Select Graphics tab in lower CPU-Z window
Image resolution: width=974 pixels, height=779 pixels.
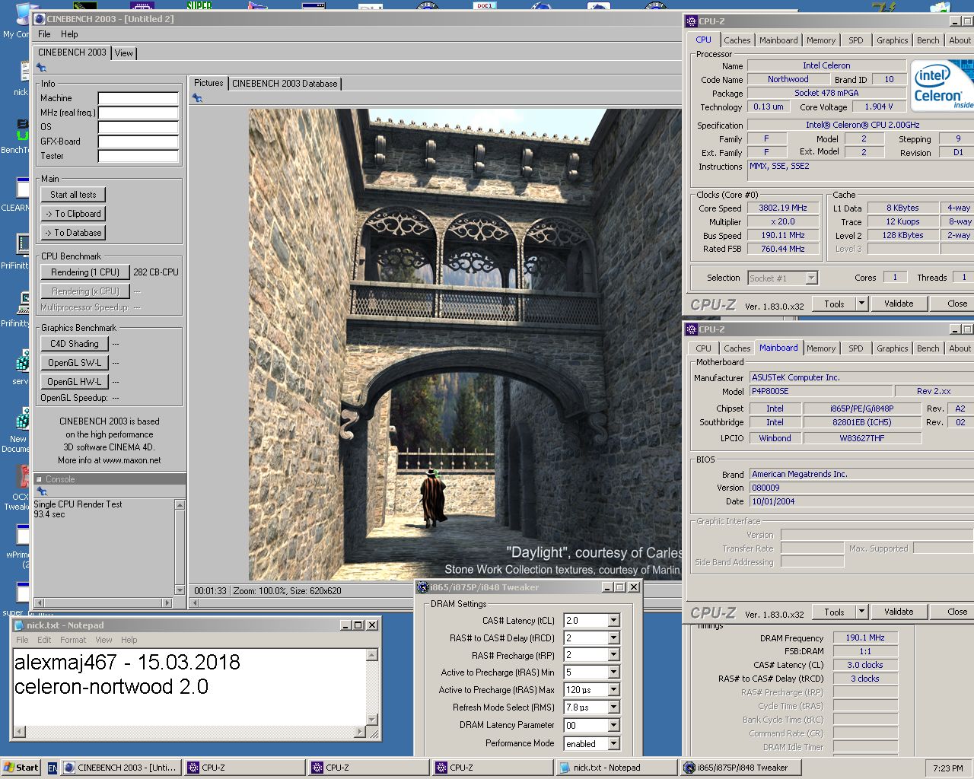coord(892,348)
